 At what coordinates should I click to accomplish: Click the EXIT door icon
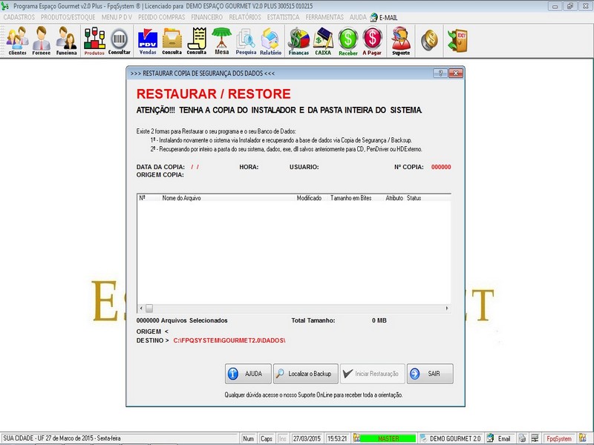(457, 40)
